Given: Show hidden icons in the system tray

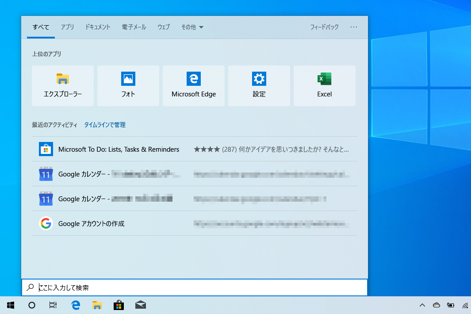Looking at the screenshot, I should point(422,305).
